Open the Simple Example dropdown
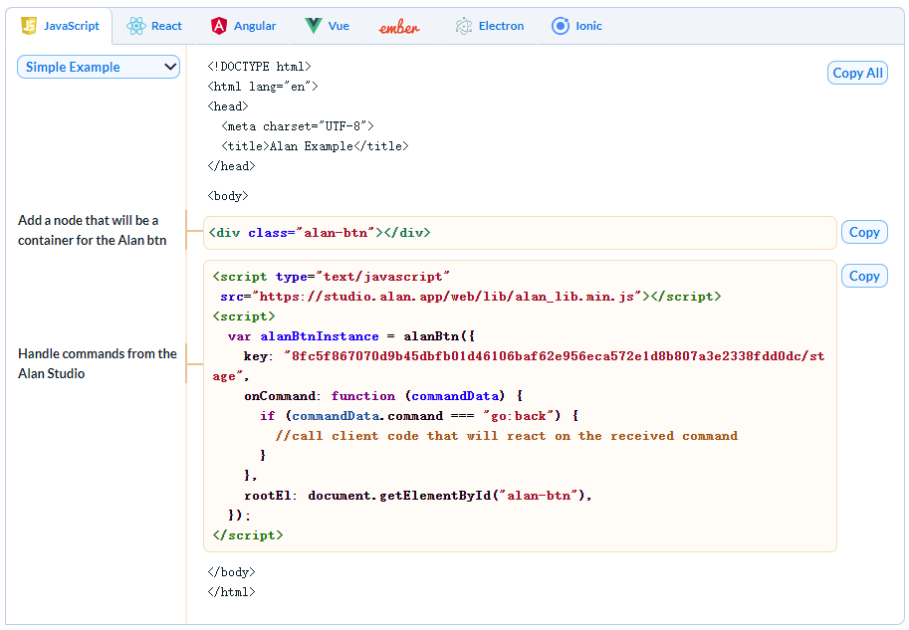The width and height of the screenshot is (909, 630). tap(99, 67)
